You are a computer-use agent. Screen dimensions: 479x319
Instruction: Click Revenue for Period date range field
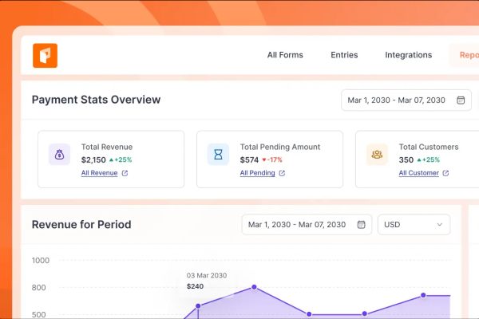[307, 225]
